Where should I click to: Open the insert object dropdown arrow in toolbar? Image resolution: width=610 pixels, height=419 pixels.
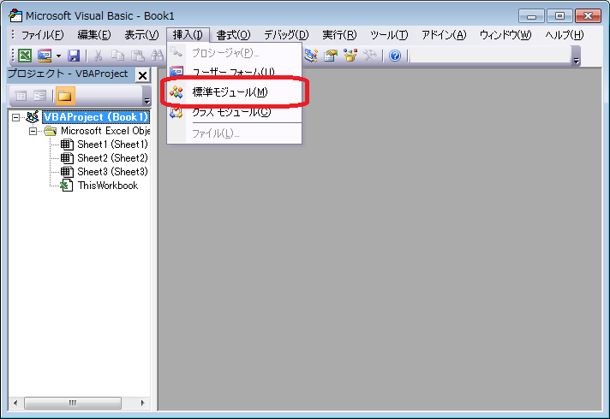(58, 56)
